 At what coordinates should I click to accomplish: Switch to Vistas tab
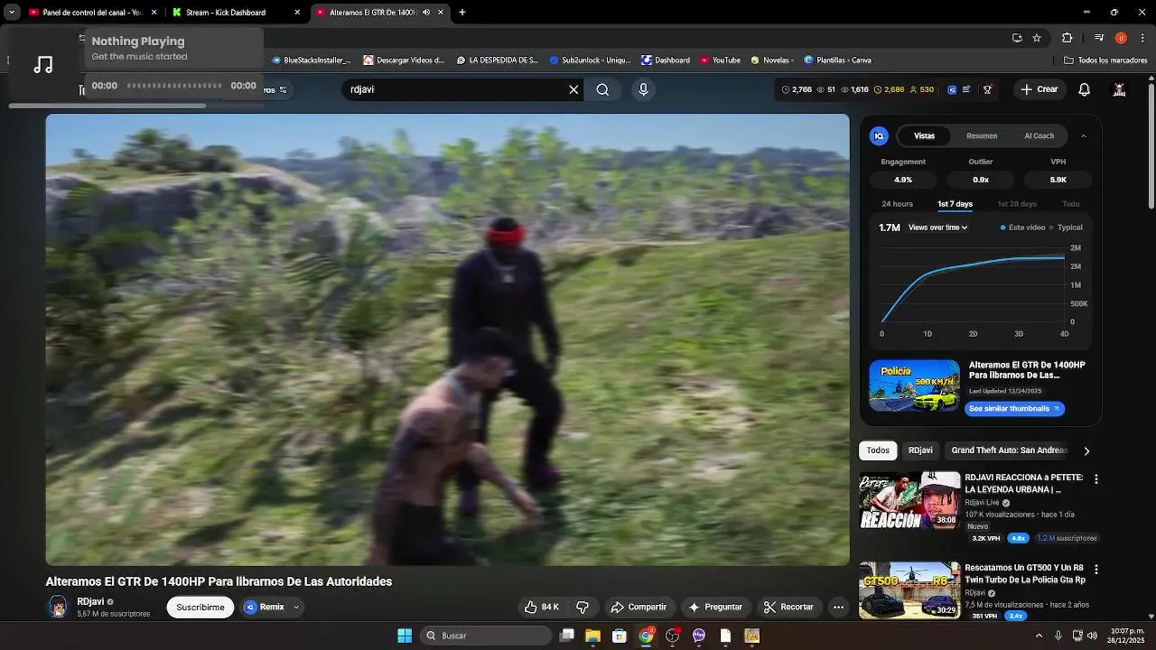tap(924, 135)
